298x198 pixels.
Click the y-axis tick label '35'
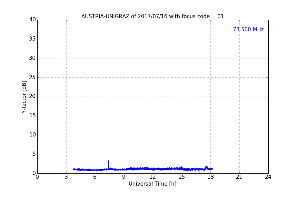[x=32, y=39]
